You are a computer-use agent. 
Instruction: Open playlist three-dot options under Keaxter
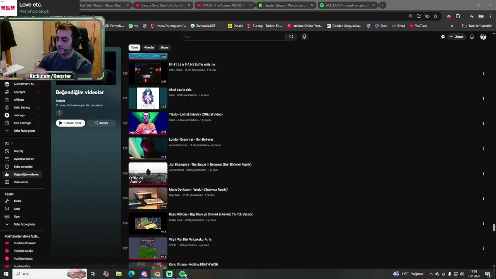click(x=59, y=113)
